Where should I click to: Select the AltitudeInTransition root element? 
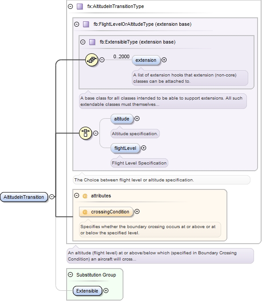[x=24, y=197]
